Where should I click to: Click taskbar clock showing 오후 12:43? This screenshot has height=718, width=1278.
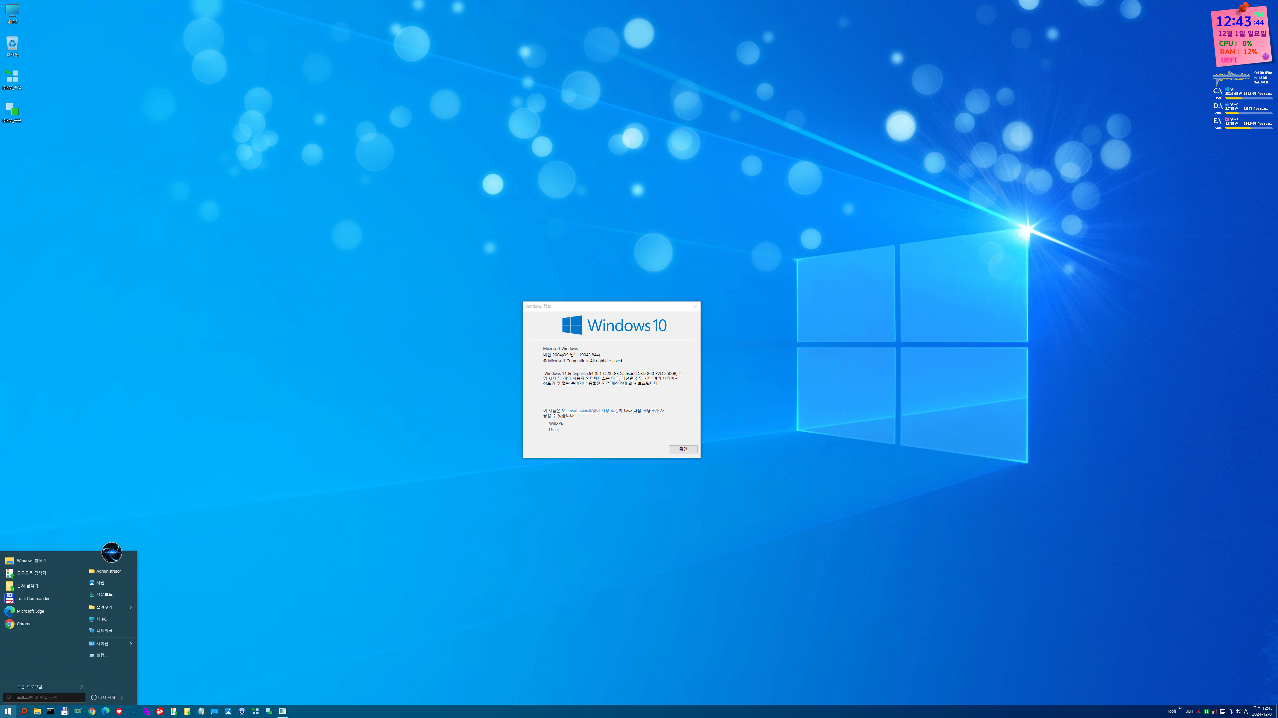tap(1262, 711)
